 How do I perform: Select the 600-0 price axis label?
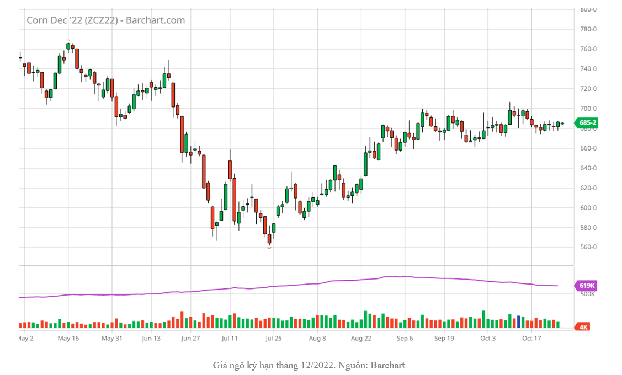(x=588, y=208)
